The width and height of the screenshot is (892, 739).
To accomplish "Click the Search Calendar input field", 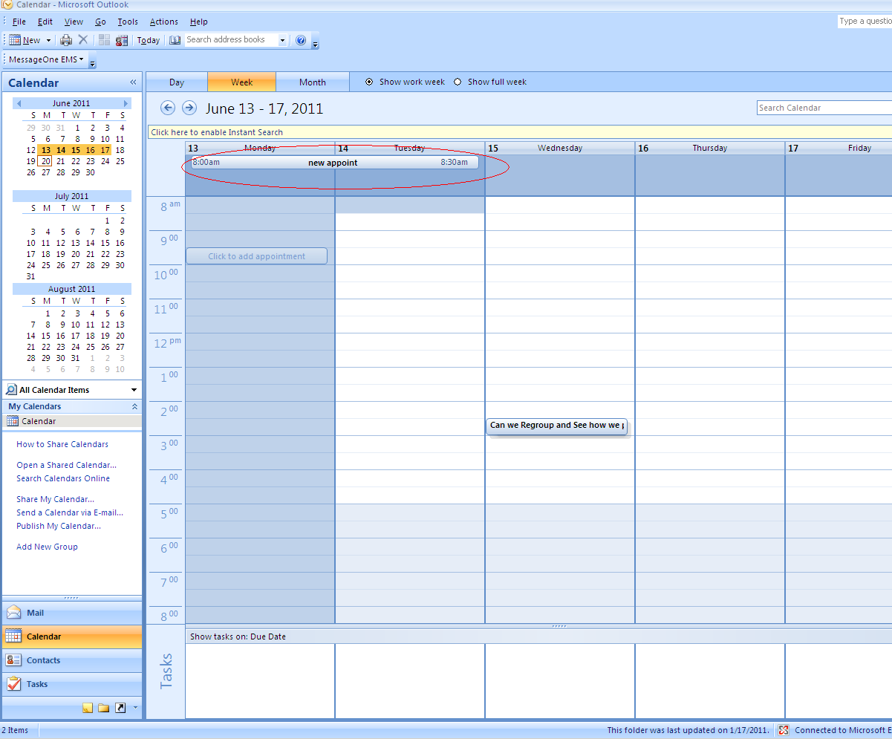I will pos(824,108).
